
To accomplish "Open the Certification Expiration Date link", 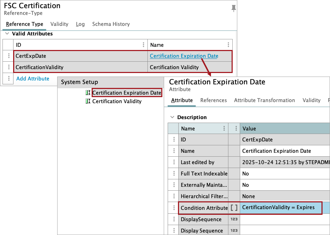I will coord(184,56).
